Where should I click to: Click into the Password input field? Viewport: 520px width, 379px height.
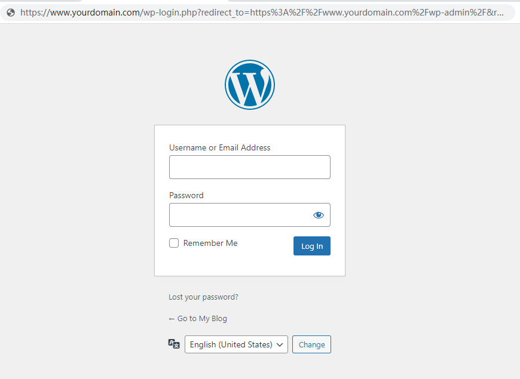239,215
